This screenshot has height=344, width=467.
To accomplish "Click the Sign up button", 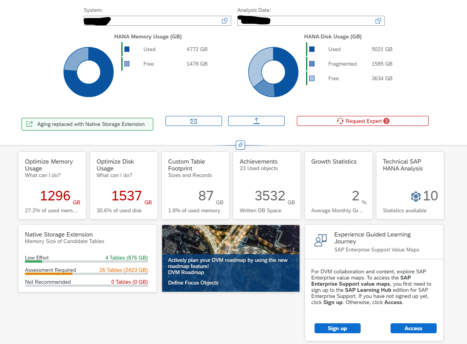I will pos(337,328).
